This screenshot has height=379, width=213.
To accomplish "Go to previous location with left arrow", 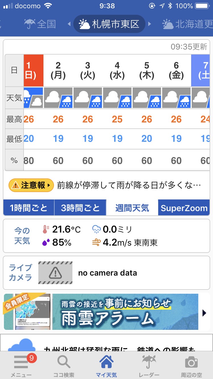I will tap(69, 24).
